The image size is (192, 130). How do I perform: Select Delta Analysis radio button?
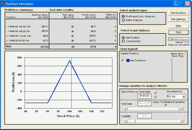click(124, 20)
